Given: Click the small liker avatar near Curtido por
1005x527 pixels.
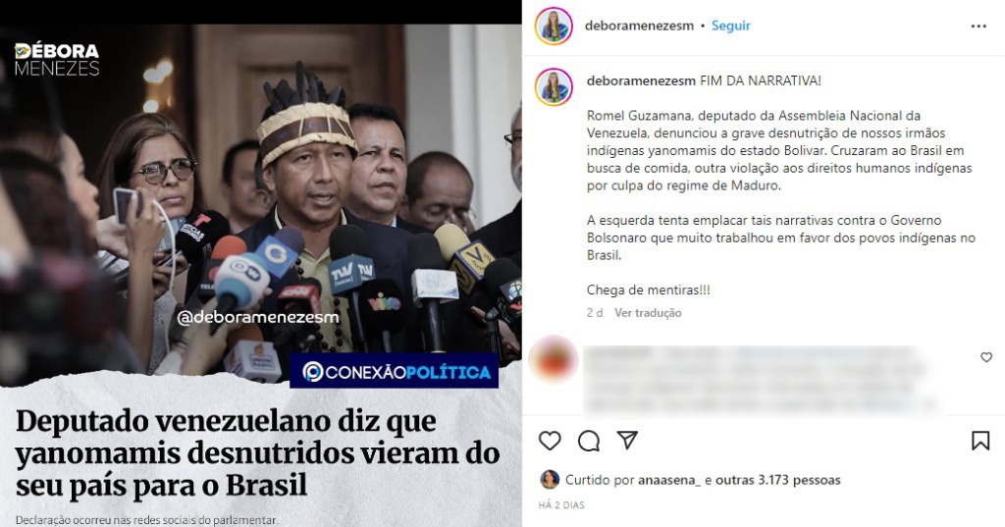Looking at the screenshot, I should click(550, 479).
